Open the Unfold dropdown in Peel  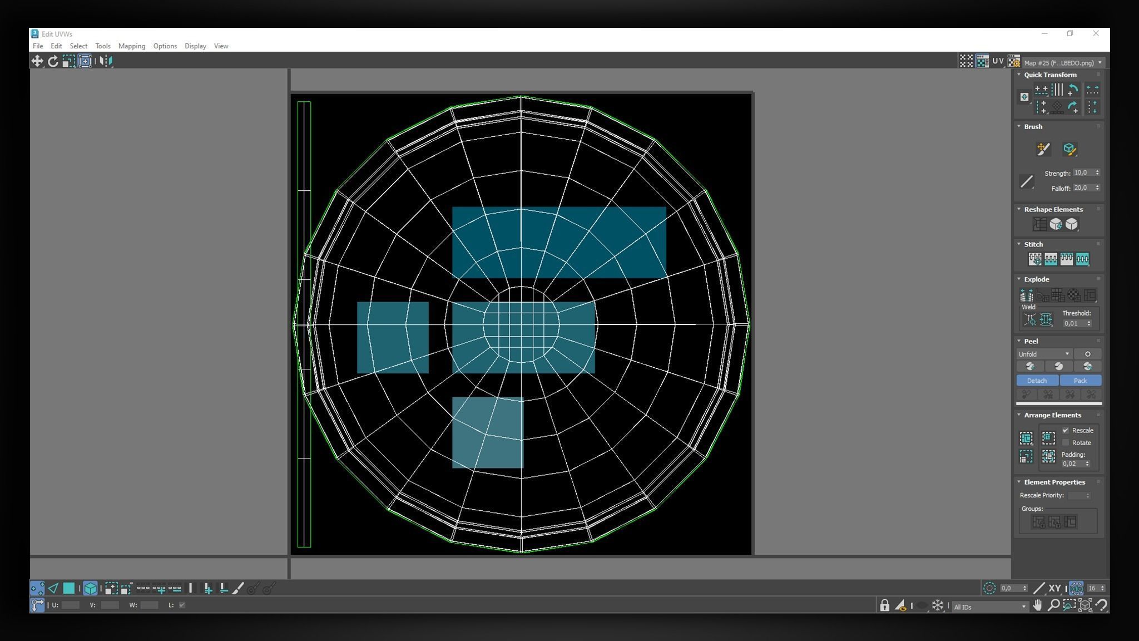point(1044,354)
